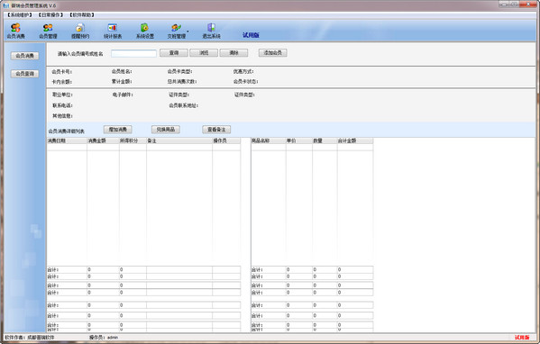Screen dimensions: 540x344
Task: Select the 合计金额 column header
Action: pos(355,140)
